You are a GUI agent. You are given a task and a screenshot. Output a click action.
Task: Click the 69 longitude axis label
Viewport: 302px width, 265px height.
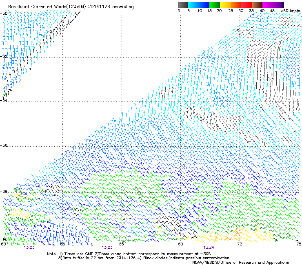point(180,244)
